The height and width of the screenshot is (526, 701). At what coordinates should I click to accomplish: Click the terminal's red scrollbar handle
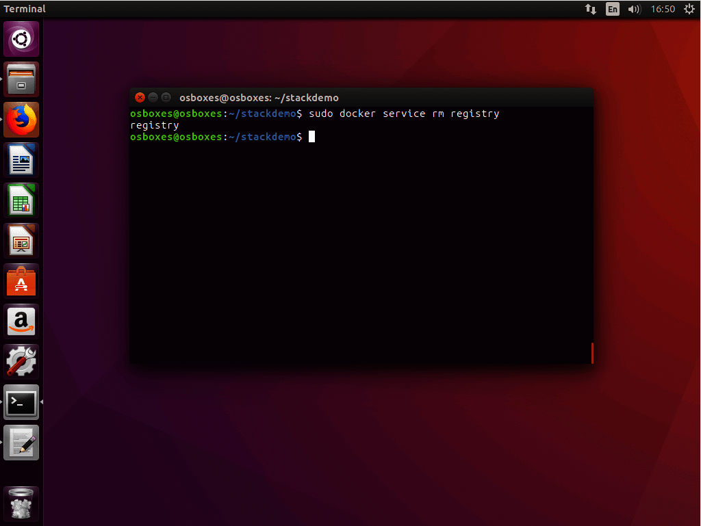pyautogui.click(x=592, y=353)
